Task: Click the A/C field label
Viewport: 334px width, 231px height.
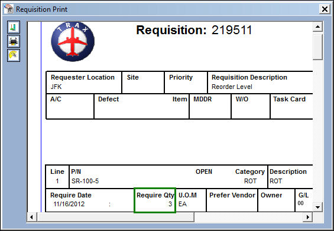Action: click(x=56, y=99)
